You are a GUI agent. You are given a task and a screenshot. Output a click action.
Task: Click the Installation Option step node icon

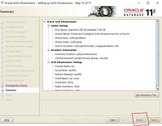(3, 22)
